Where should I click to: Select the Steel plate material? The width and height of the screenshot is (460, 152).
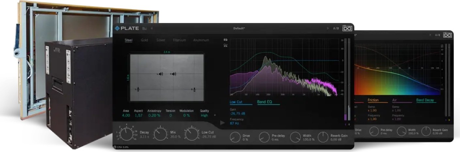coord(128,40)
